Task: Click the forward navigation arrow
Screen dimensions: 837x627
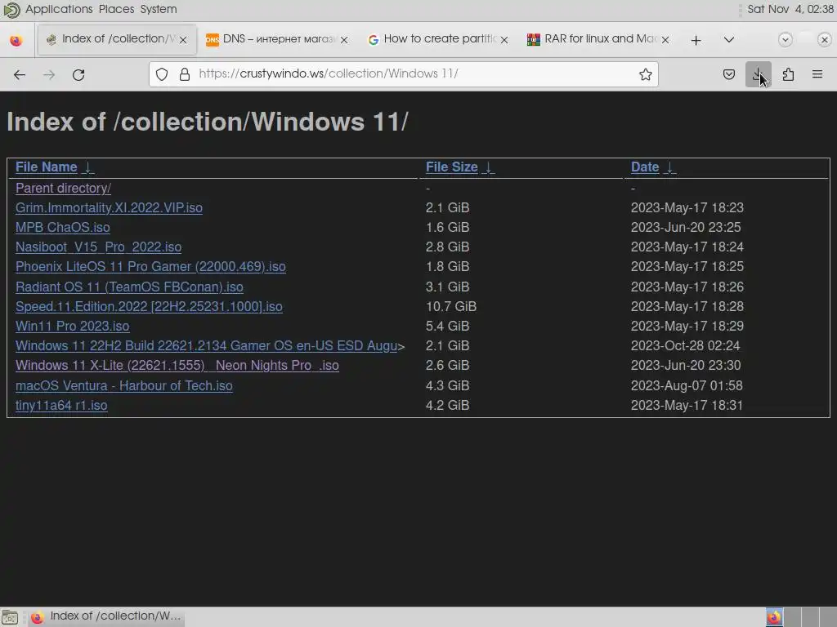Action: pos(49,74)
